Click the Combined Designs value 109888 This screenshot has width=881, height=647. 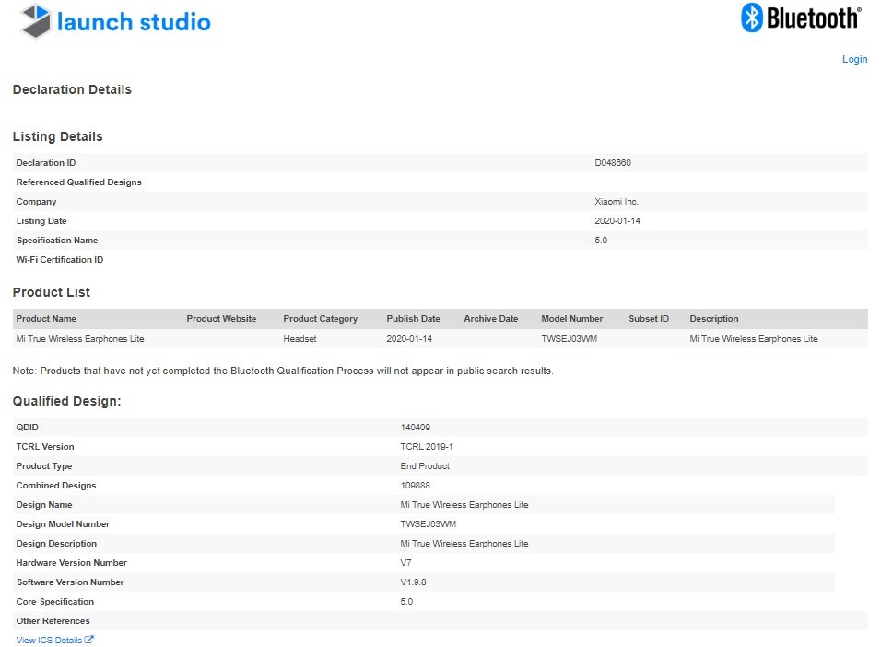(x=416, y=485)
